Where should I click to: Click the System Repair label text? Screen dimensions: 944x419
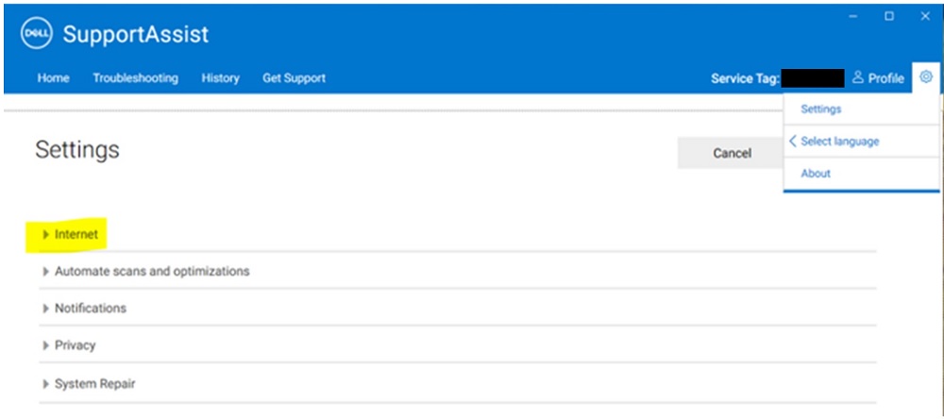click(x=95, y=383)
